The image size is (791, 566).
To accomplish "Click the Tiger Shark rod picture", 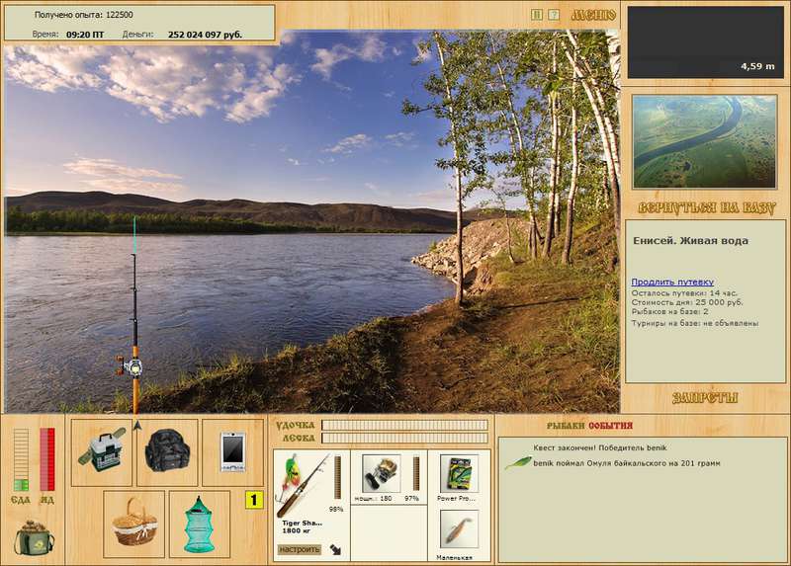I will 304,485.
